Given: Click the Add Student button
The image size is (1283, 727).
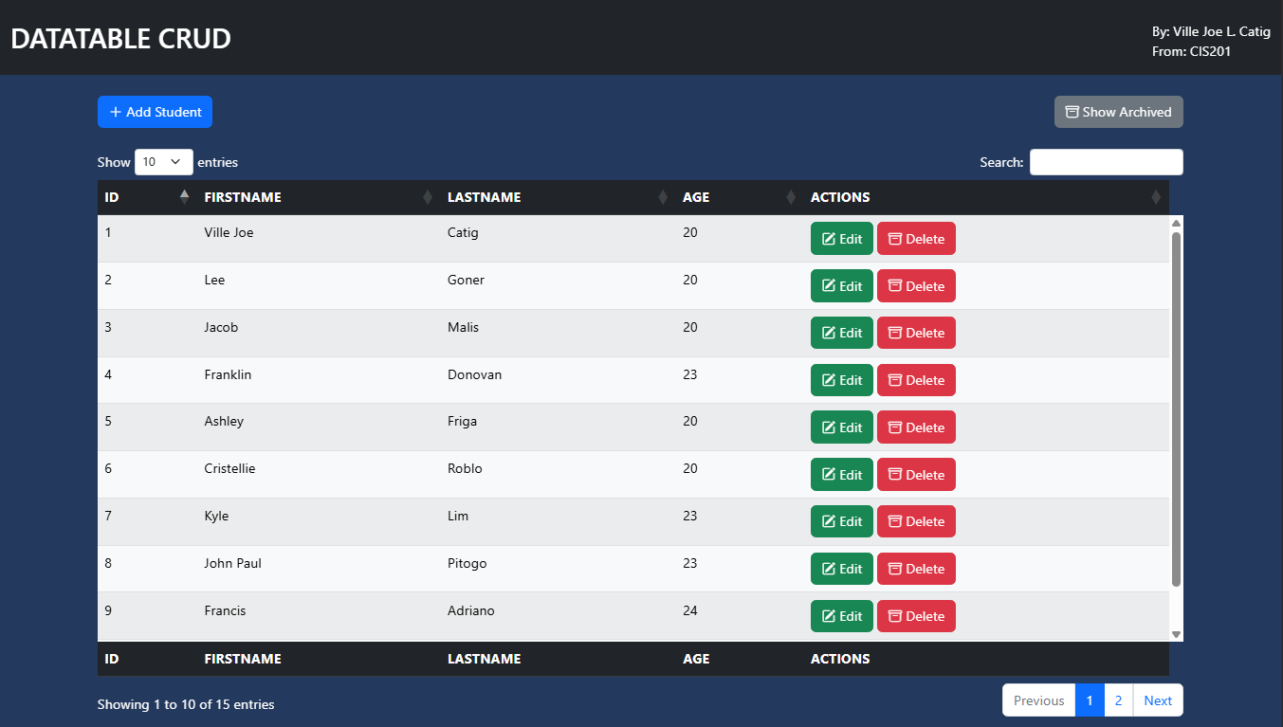Looking at the screenshot, I should [x=155, y=112].
